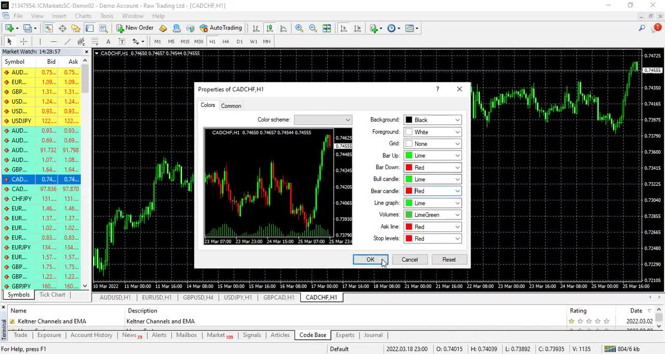Open the Strategy Tester icon

click(103, 28)
